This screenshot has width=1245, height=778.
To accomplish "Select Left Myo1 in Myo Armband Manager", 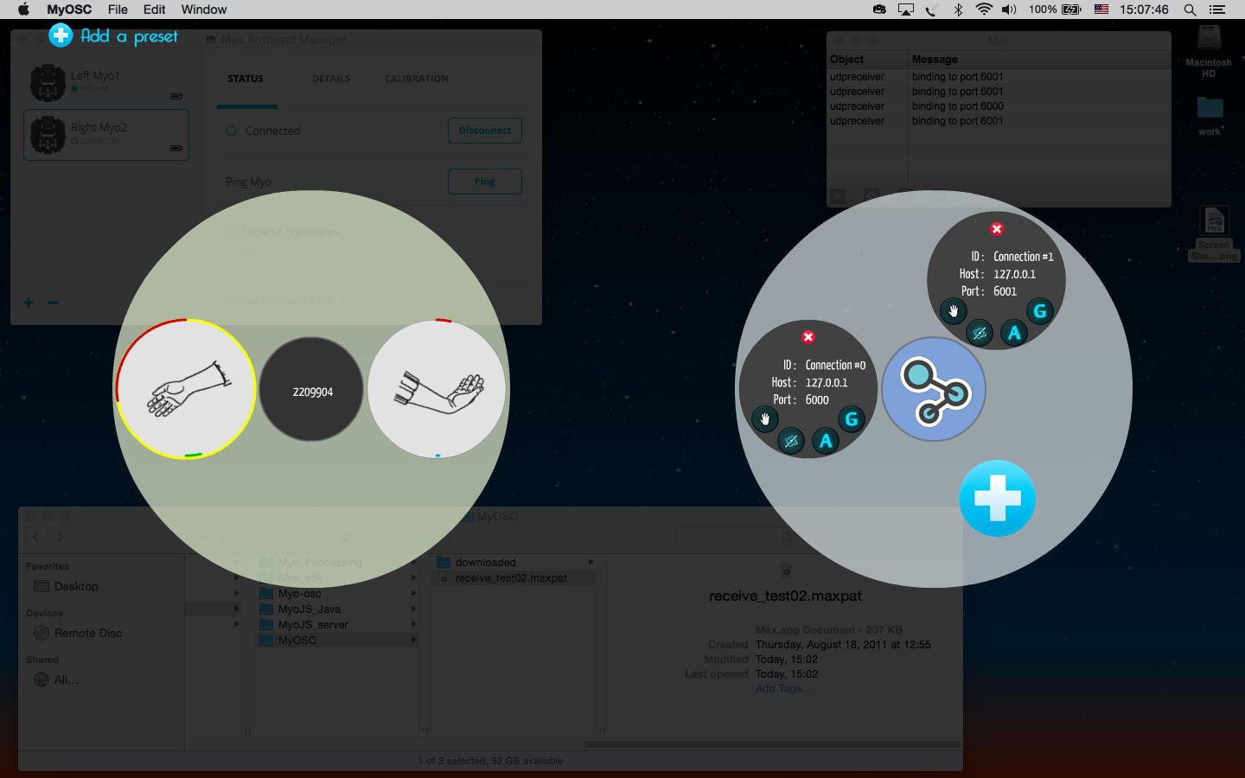I will tap(106, 83).
